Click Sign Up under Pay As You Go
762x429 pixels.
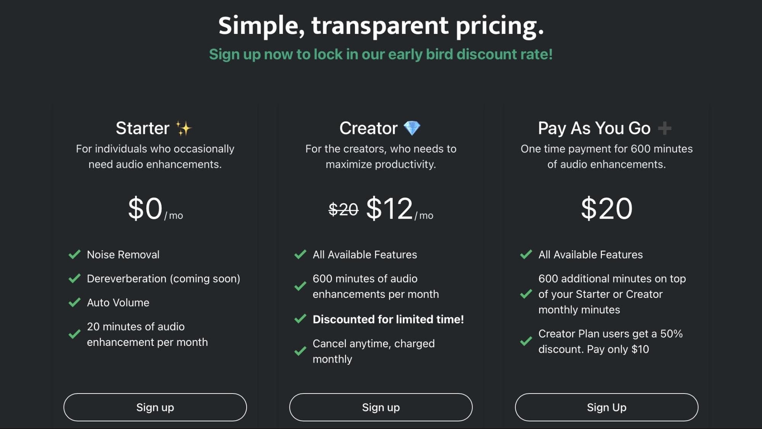(606, 407)
